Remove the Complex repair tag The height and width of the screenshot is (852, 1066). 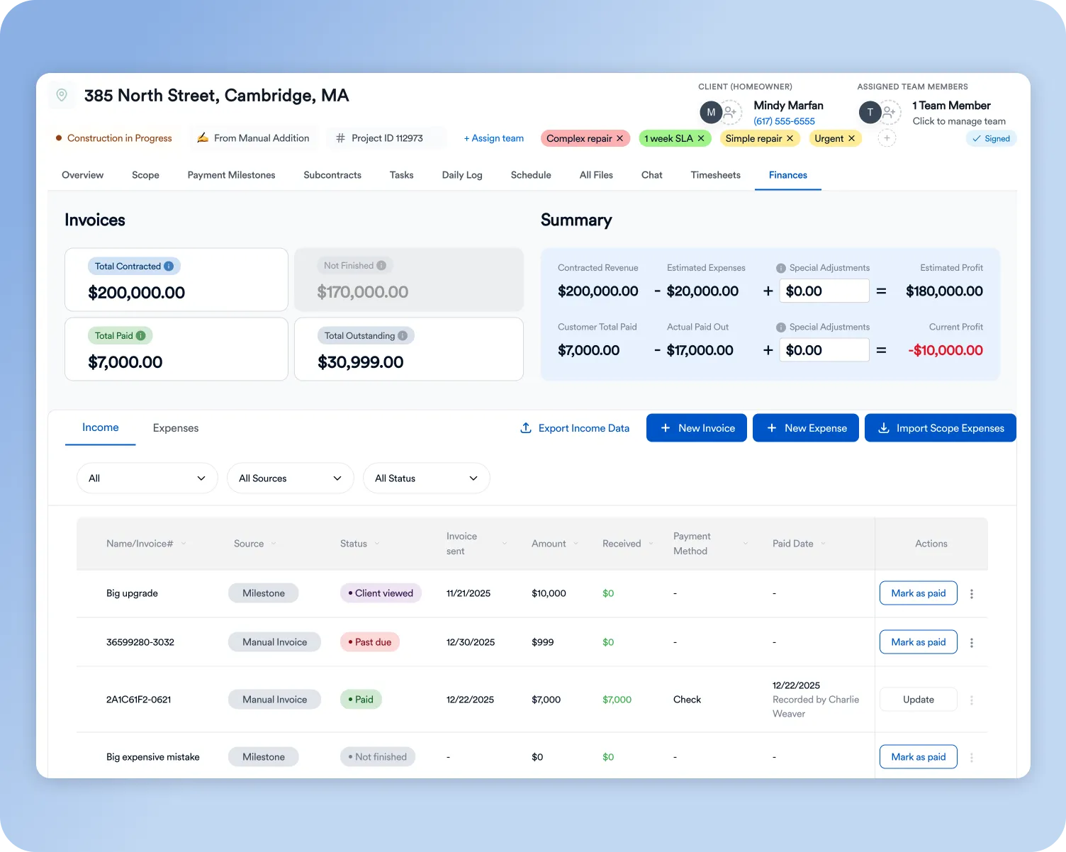tap(619, 138)
